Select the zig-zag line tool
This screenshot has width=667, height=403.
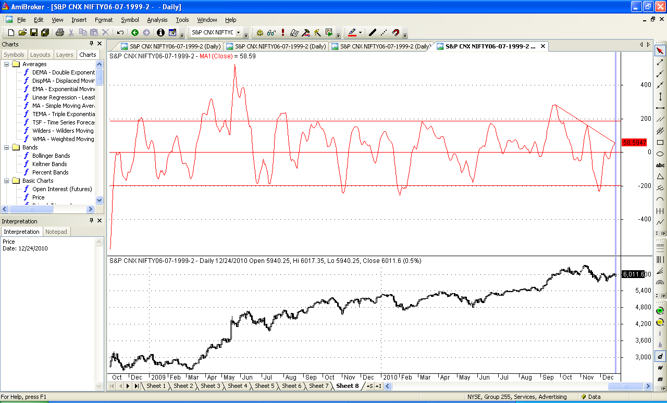tap(660, 222)
